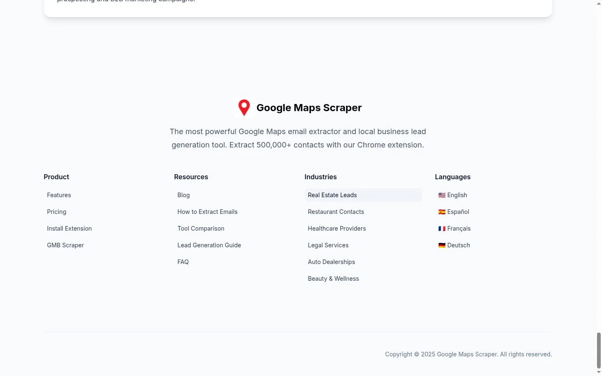The width and height of the screenshot is (602, 376).
Task: Click the footer tagline about email extractor
Action: 298,138
